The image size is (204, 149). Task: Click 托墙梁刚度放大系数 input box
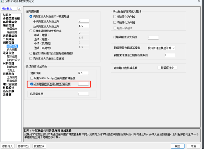pyautogui.click(x=153, y=37)
